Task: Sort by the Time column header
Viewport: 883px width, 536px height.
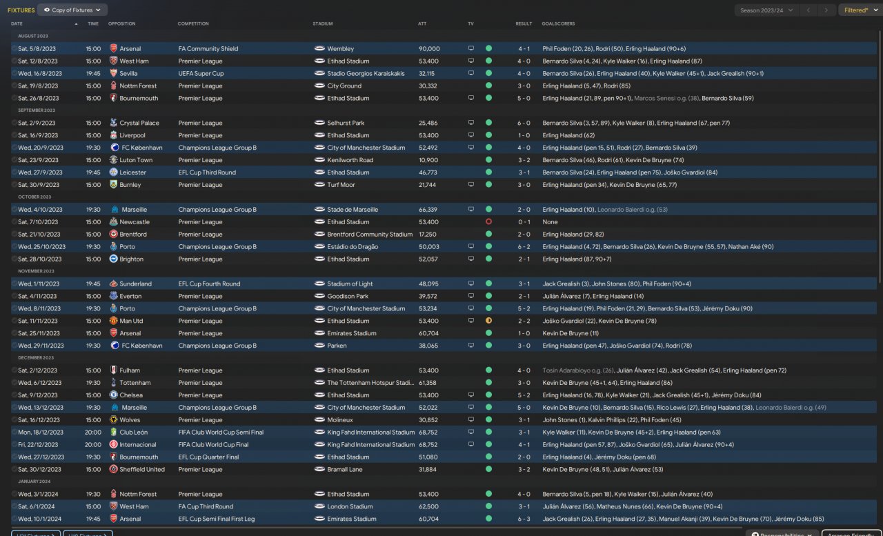Action: 93,23
